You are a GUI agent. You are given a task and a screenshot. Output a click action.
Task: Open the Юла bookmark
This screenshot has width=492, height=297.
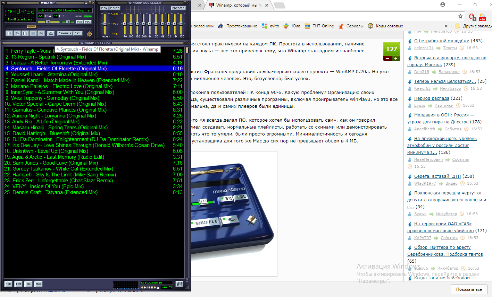[x=292, y=26]
